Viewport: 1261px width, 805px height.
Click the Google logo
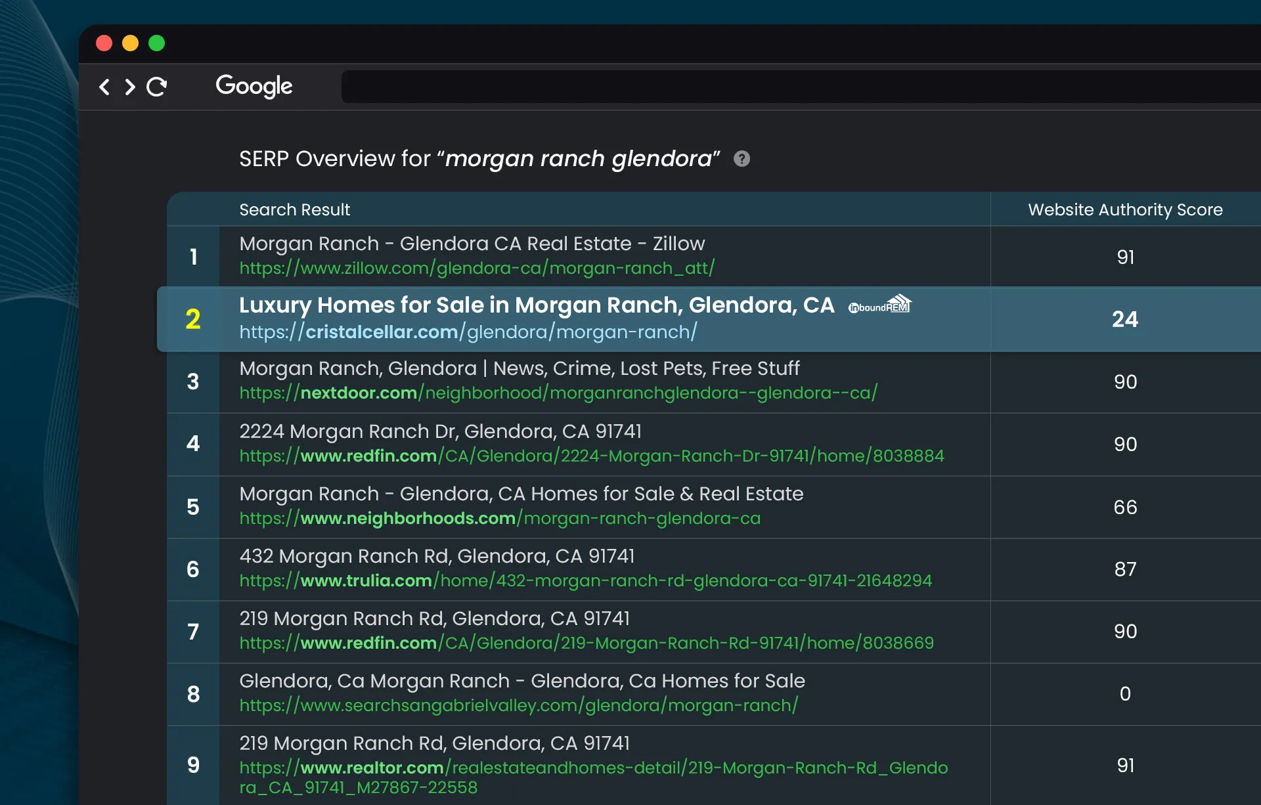click(254, 86)
